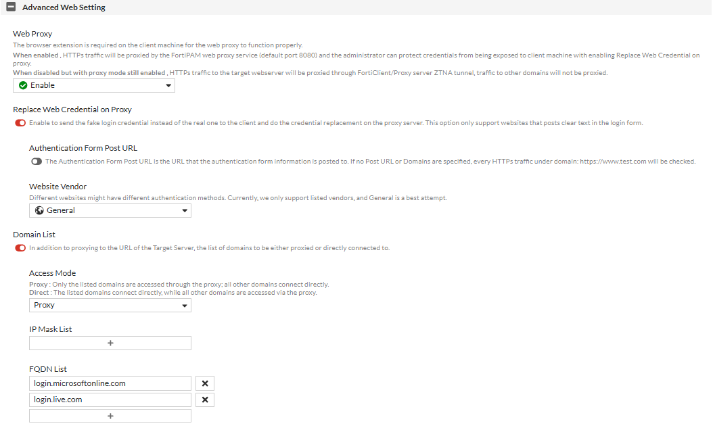
Task: Click the Domain List label
Action: (34, 235)
